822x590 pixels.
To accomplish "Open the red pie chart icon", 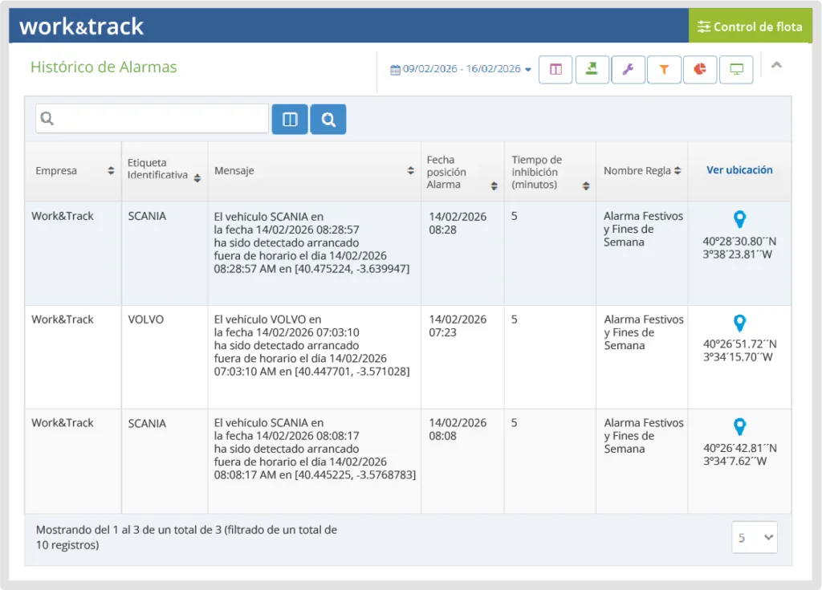I will (700, 70).
